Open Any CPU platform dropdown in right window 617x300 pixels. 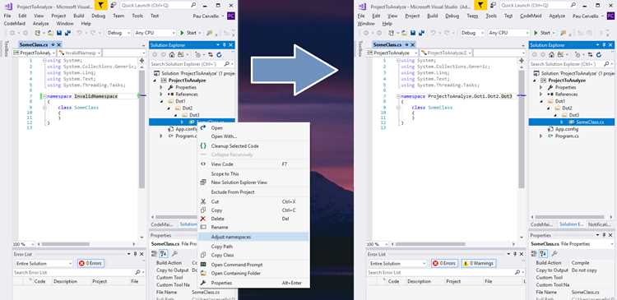pyautogui.click(x=508, y=33)
